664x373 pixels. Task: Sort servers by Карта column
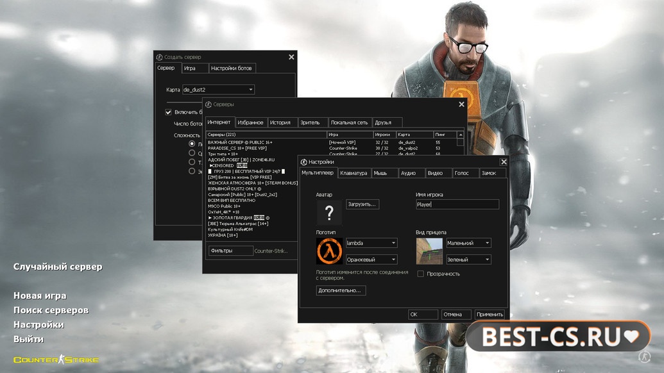pos(414,135)
